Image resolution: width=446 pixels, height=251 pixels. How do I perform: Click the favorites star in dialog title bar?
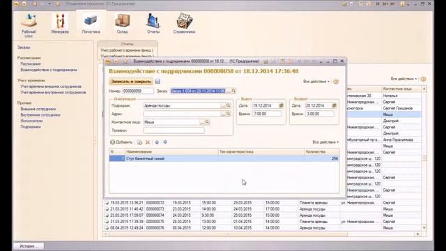click(125, 61)
